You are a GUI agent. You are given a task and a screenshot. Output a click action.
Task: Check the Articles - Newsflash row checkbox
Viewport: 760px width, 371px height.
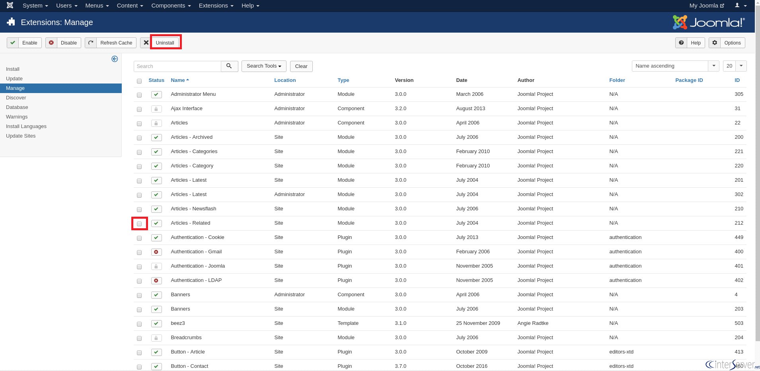click(x=139, y=210)
